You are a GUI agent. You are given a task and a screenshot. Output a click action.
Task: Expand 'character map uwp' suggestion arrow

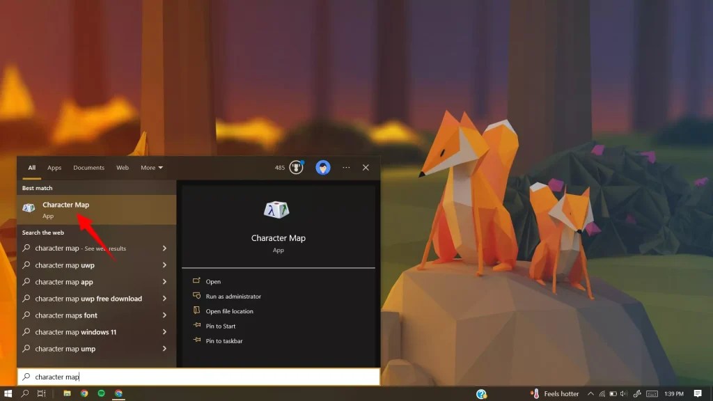click(164, 265)
